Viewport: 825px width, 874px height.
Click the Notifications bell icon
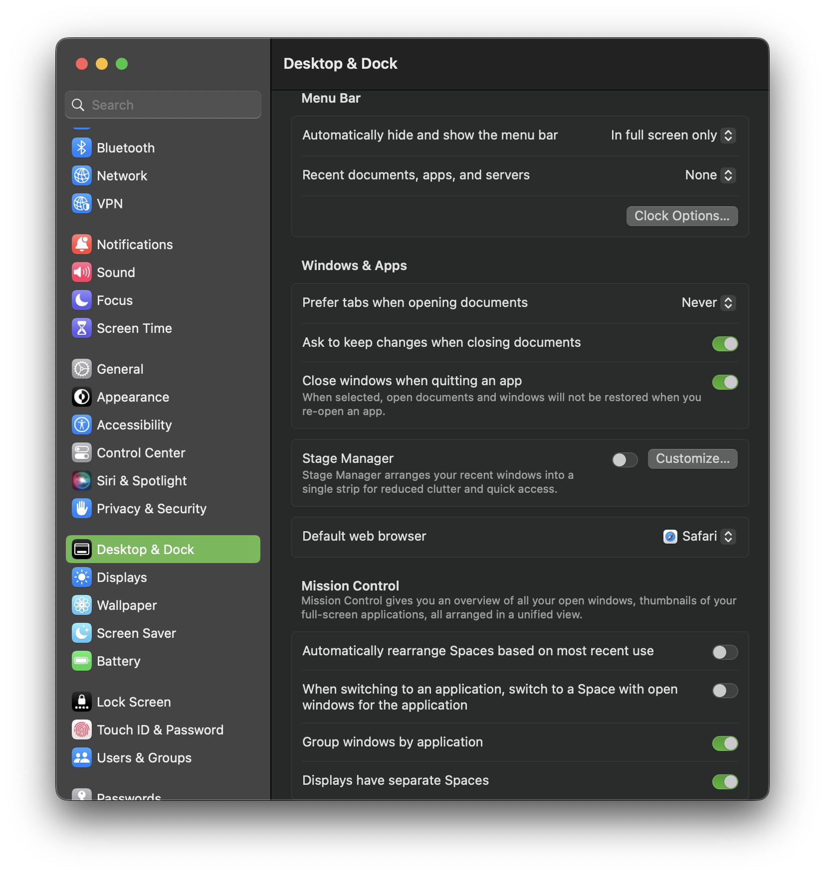click(82, 245)
